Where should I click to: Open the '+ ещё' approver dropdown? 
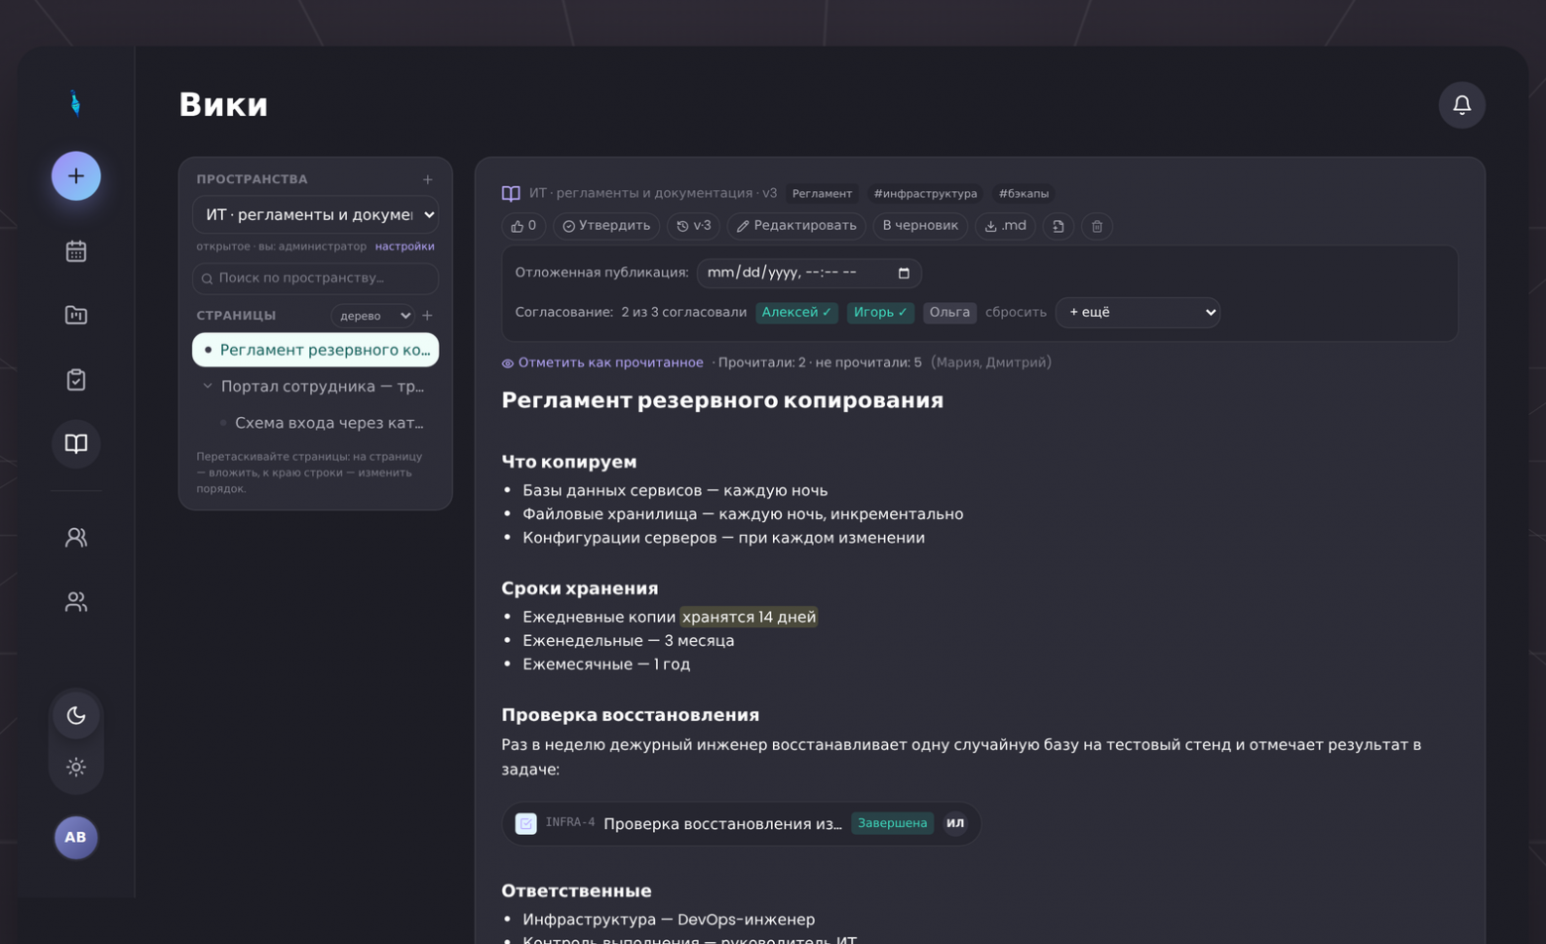(1138, 313)
